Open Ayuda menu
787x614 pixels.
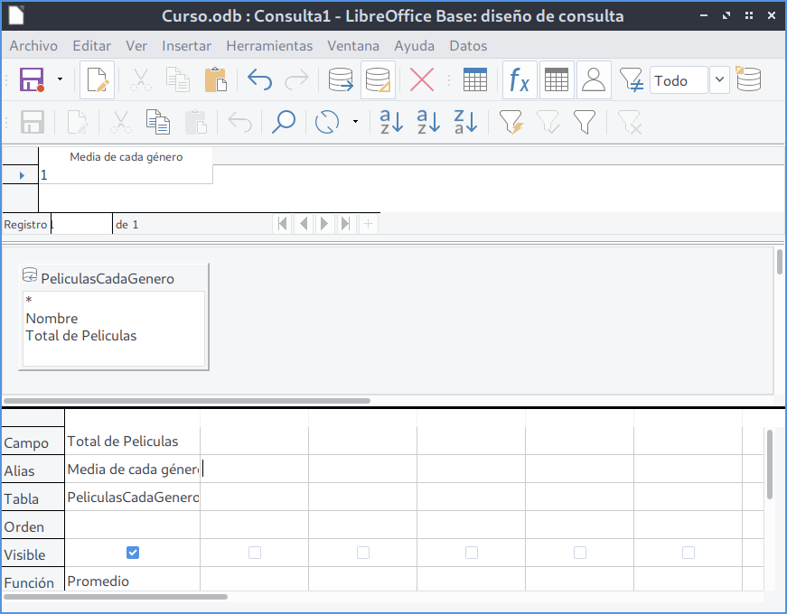(415, 46)
